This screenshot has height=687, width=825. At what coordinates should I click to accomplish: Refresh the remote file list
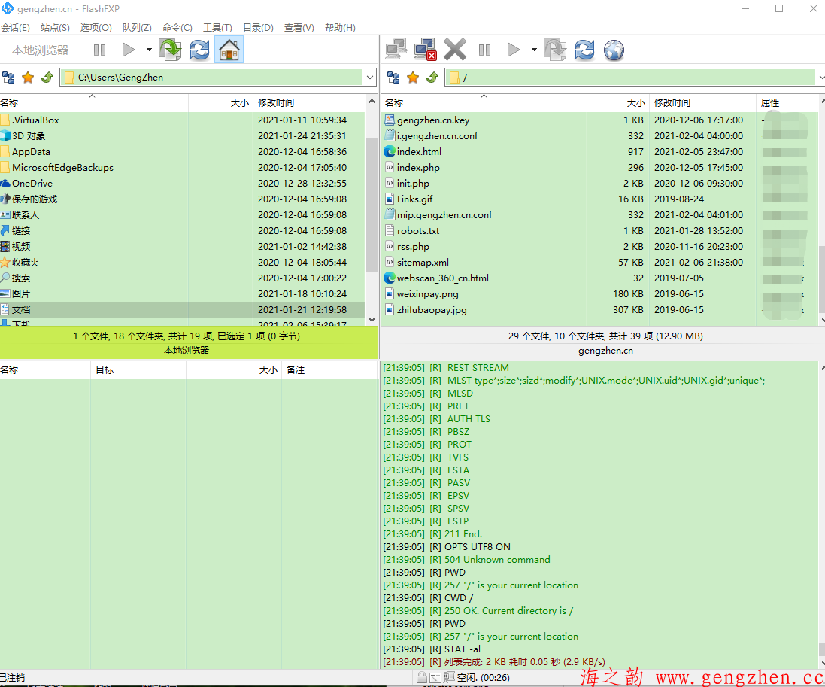584,50
